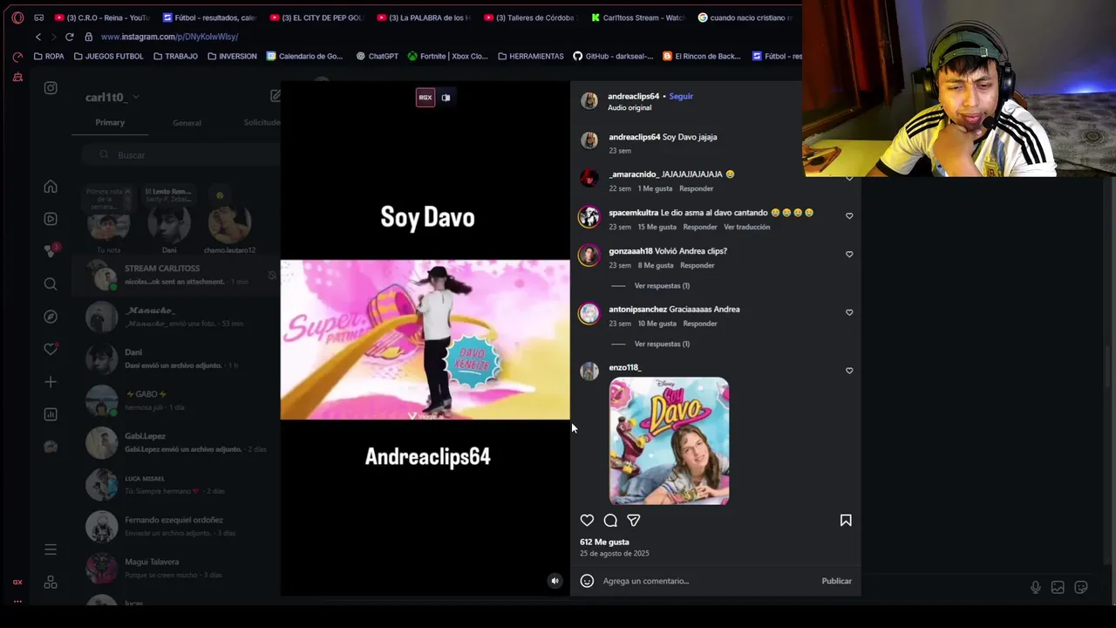Screen dimensions: 1116x628
Task: View the '612 Me gusta' likes list
Action: 604,542
